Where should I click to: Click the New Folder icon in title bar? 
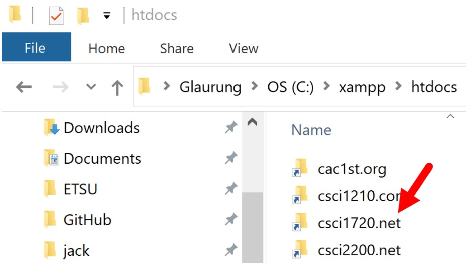[83, 16]
